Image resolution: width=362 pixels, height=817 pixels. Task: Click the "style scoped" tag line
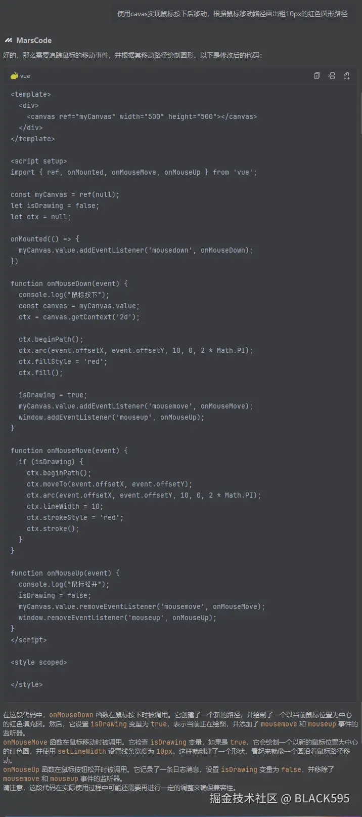tap(39, 662)
